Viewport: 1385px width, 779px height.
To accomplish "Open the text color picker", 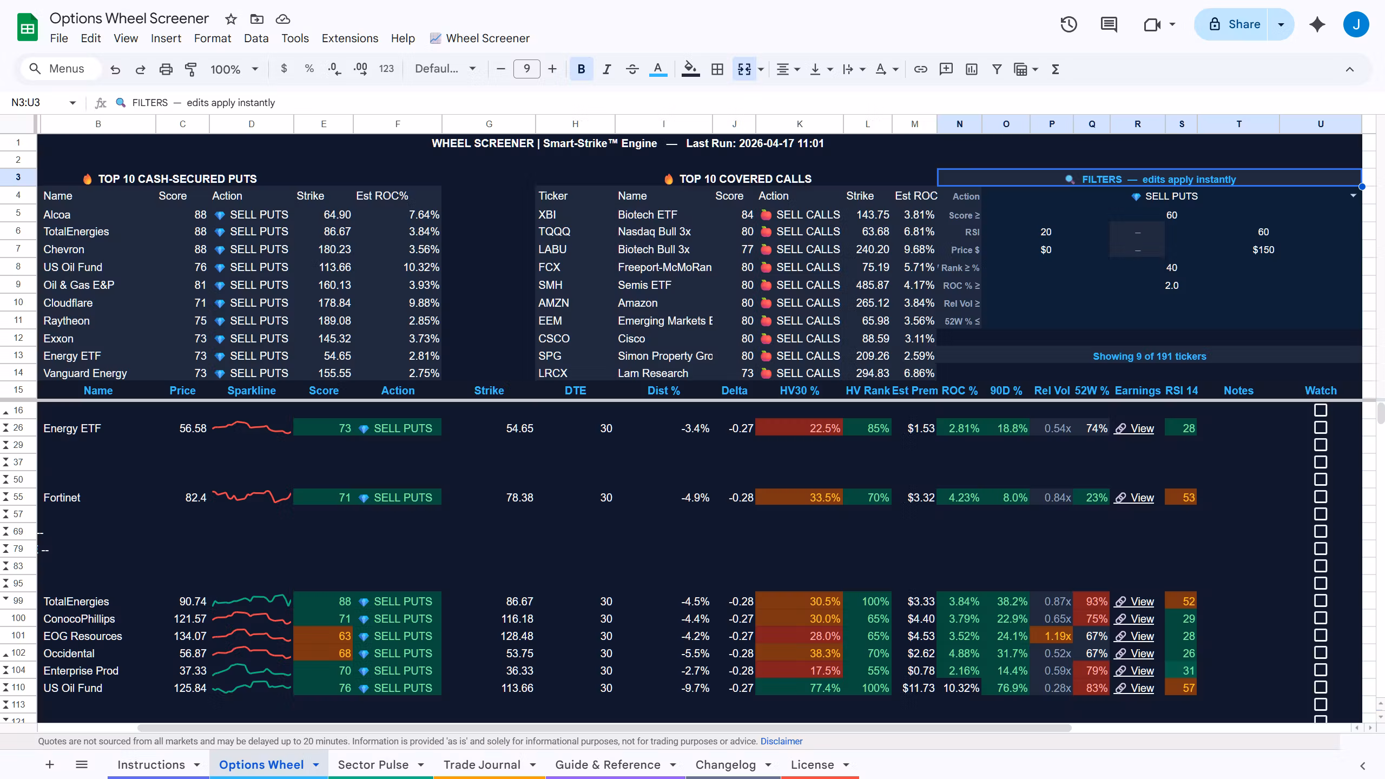I will (658, 69).
